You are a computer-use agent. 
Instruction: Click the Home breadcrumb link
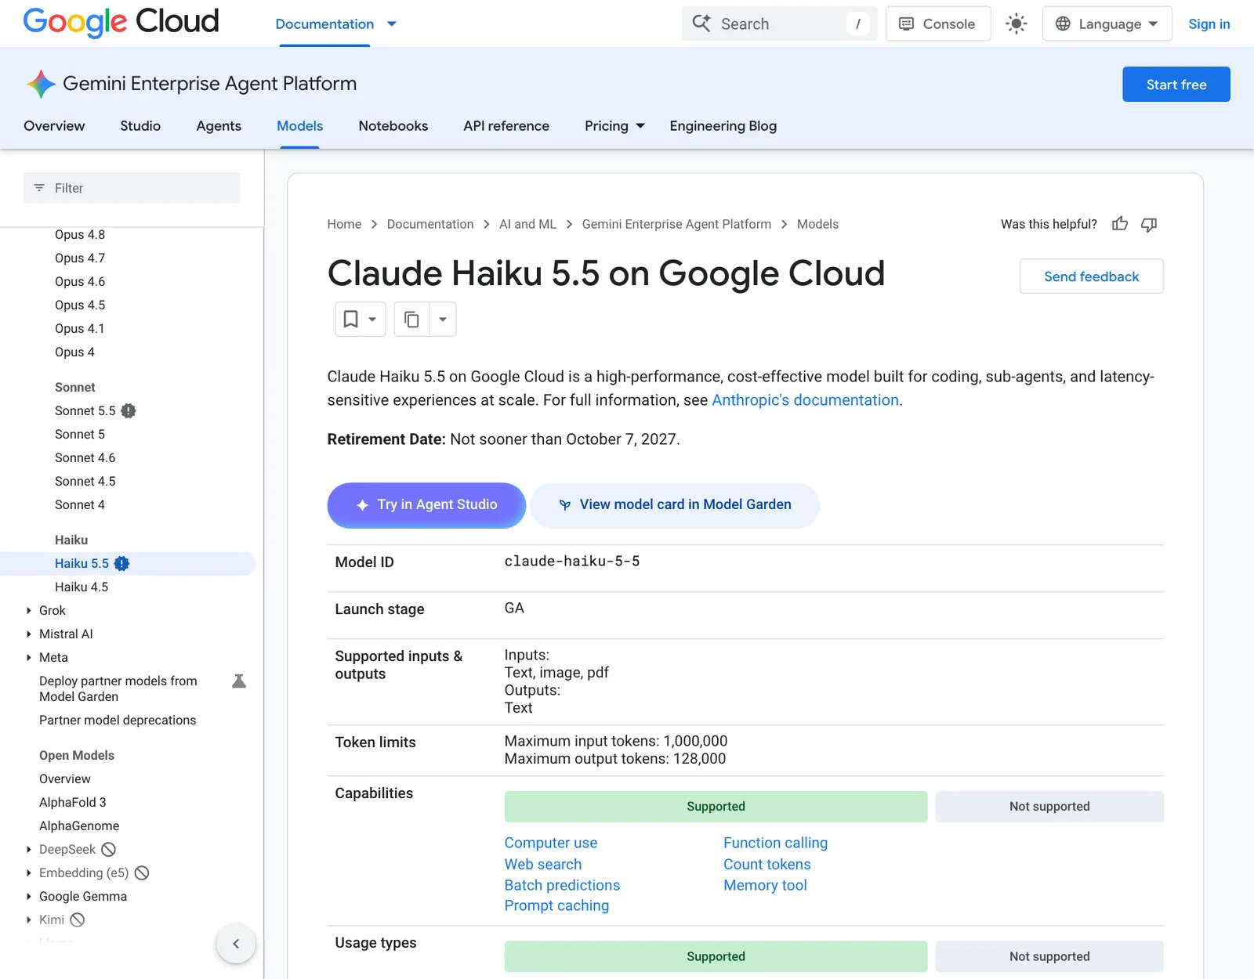pyautogui.click(x=344, y=224)
